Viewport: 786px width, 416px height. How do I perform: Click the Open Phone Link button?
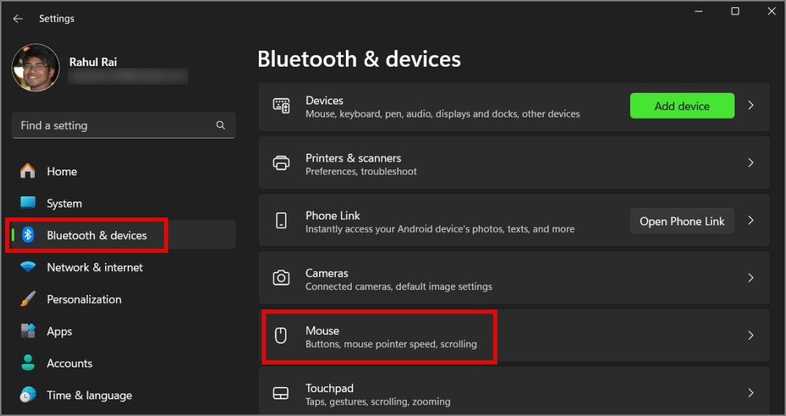(682, 221)
